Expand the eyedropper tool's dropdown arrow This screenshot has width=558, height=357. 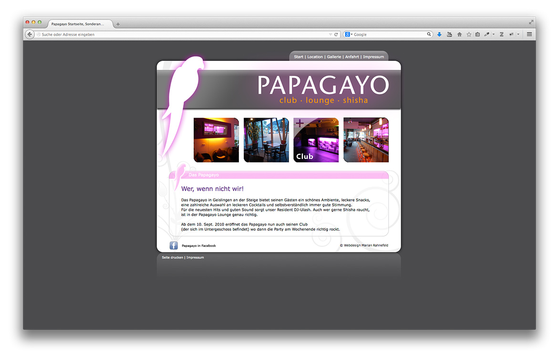pyautogui.click(x=493, y=34)
